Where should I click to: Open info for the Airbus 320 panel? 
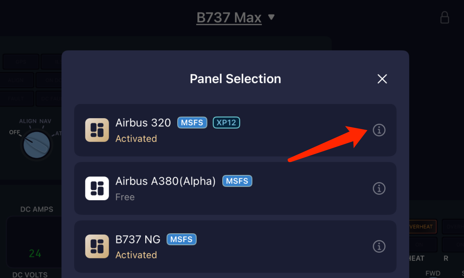pos(379,130)
